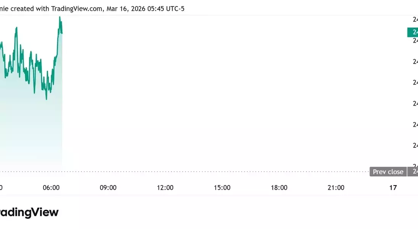Click the lowest dip of the price line
Screen dimensions: 418x229
click(x=47, y=99)
